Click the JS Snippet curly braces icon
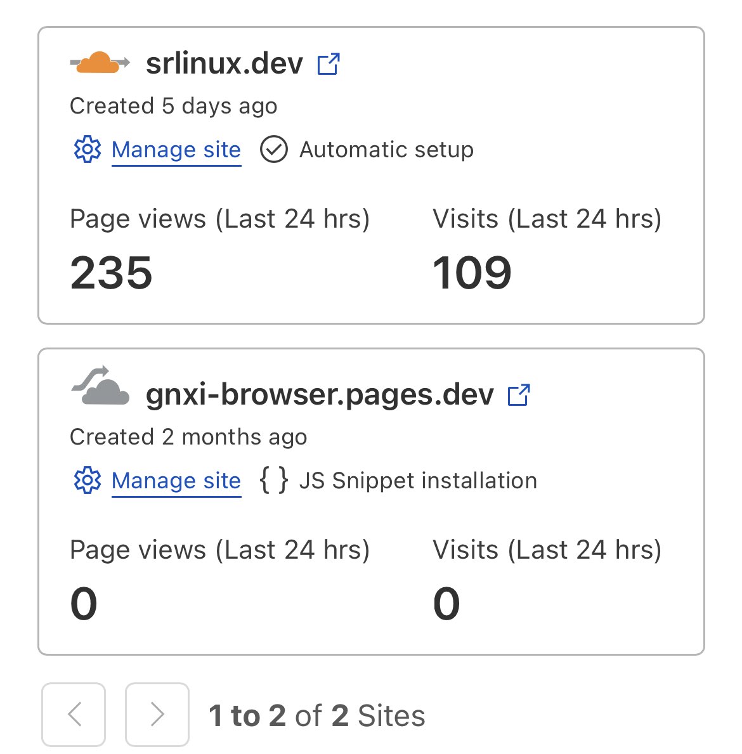The image size is (742, 754). (x=274, y=480)
